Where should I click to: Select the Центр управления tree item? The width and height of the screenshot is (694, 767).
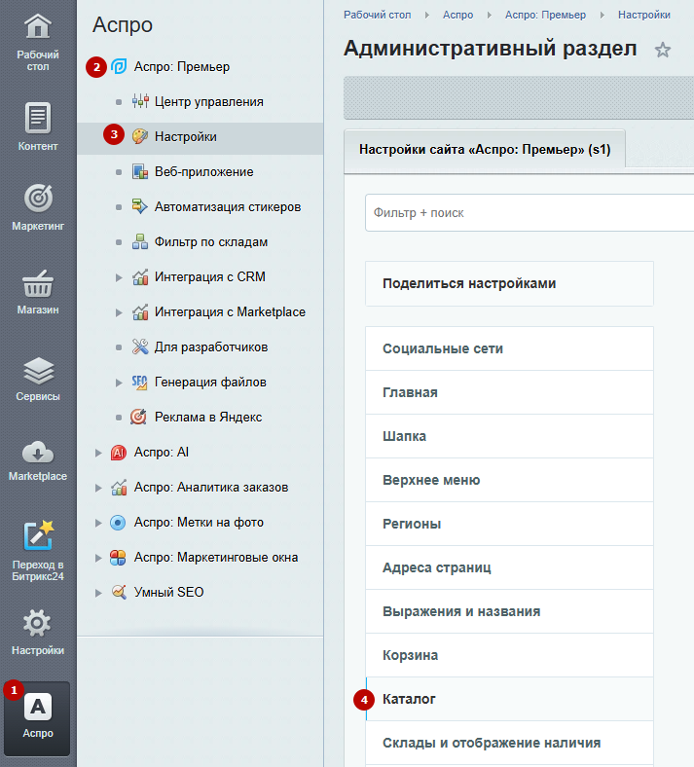(209, 102)
